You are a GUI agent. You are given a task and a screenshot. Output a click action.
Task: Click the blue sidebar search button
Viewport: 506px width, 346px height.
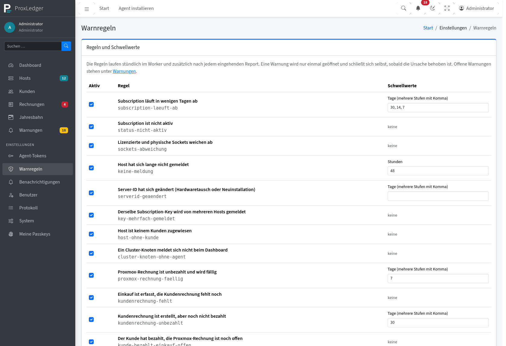tap(66, 46)
